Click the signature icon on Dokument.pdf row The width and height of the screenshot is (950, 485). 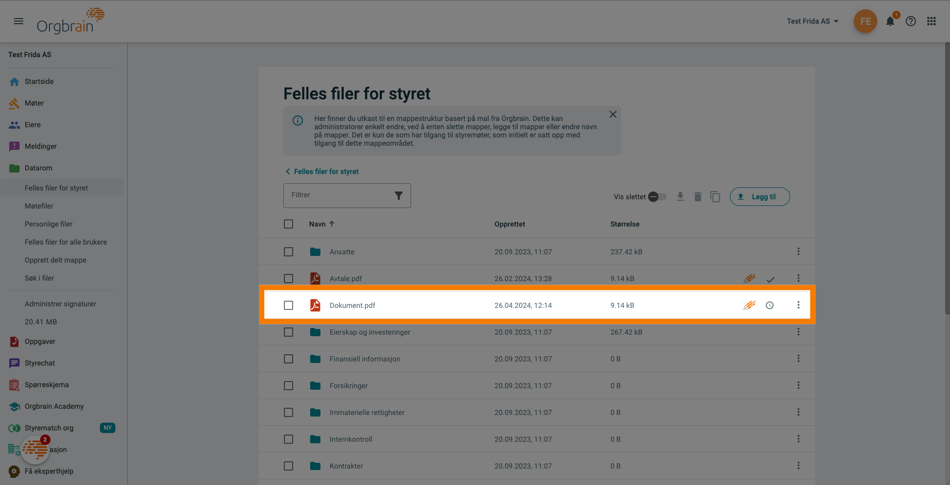(750, 305)
